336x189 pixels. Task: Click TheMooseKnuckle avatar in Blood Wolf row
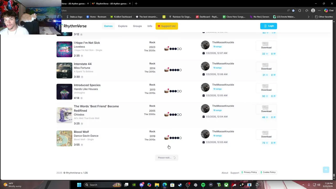(x=205, y=134)
